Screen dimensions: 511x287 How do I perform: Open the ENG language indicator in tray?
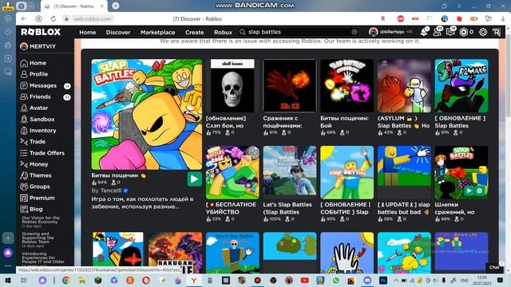point(465,281)
